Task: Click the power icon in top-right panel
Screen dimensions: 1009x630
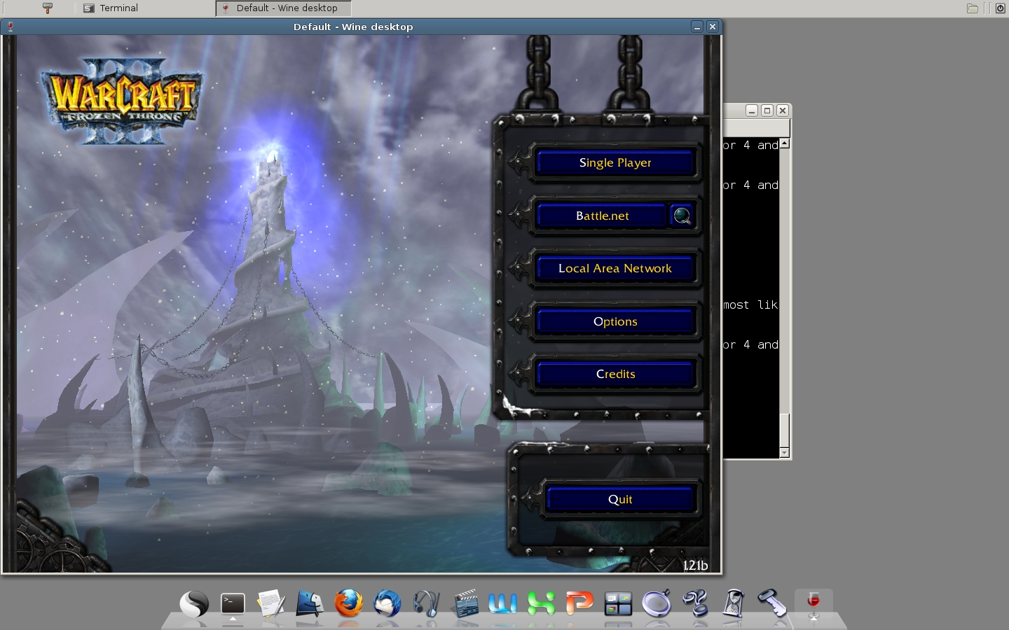Action: 1000,8
